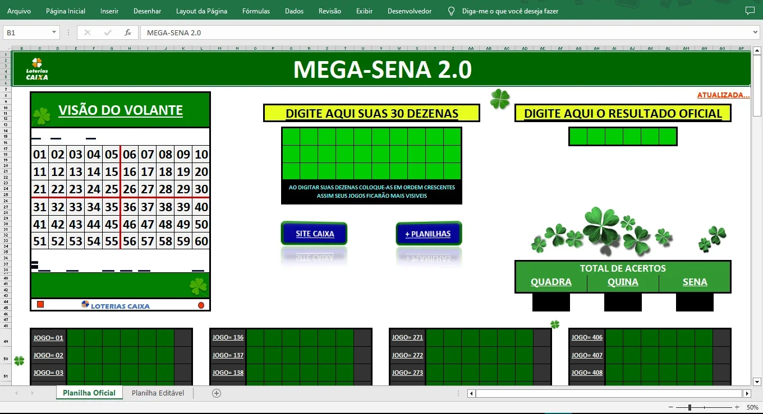Click the select-all corner of the grid
Image resolution: width=763 pixels, height=414 pixels.
point(6,48)
